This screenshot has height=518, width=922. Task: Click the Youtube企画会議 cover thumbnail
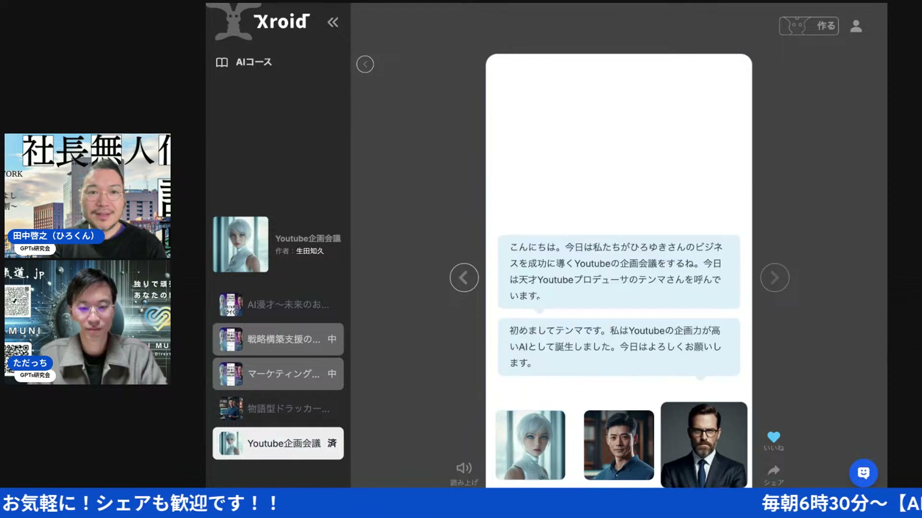(241, 244)
